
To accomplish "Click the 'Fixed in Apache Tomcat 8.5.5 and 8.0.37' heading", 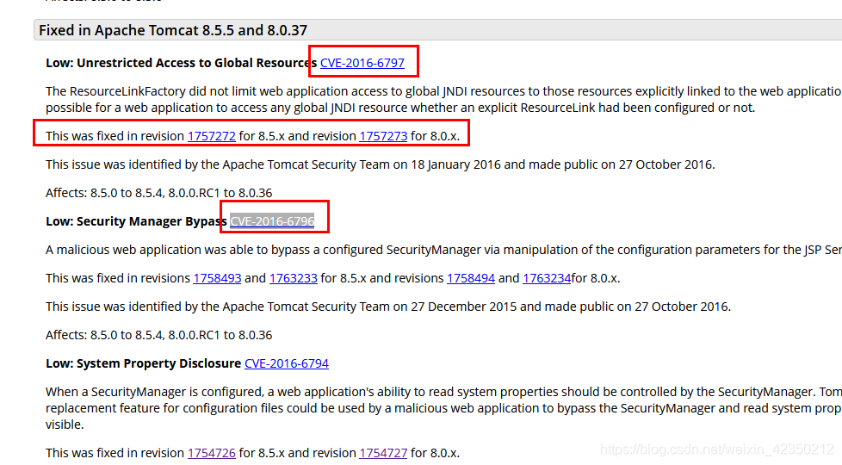I will point(173,30).
